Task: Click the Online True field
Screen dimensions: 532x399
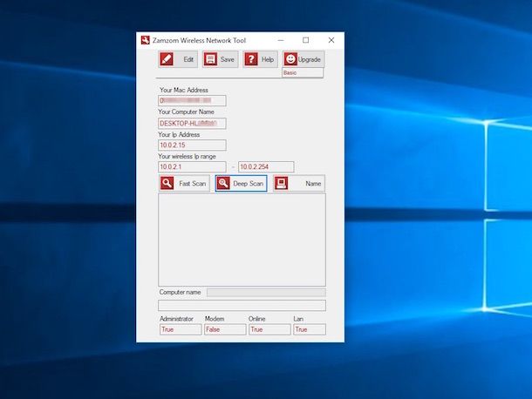Action: (269, 329)
